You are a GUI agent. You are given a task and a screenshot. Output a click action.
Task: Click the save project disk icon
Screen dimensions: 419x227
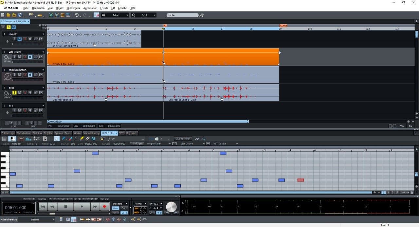[x=20, y=15]
